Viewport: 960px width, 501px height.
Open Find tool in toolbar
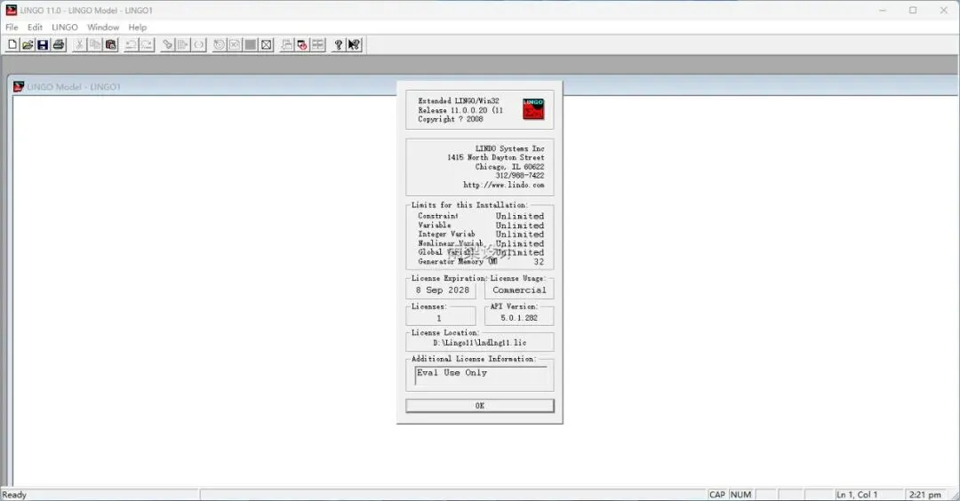[167, 44]
